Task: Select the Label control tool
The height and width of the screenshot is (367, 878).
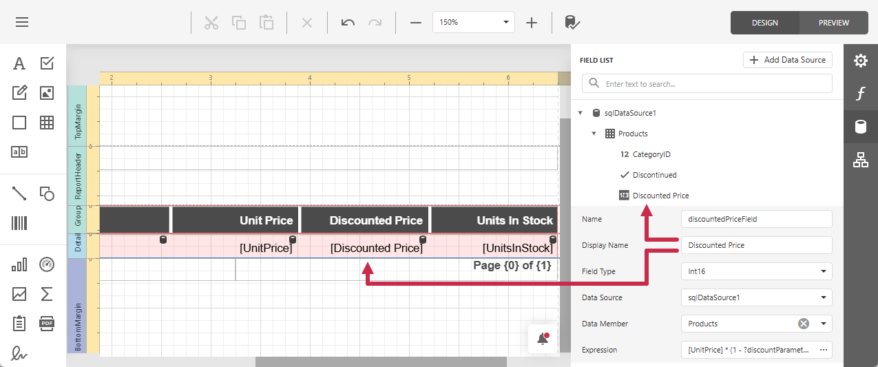Action: (x=19, y=63)
